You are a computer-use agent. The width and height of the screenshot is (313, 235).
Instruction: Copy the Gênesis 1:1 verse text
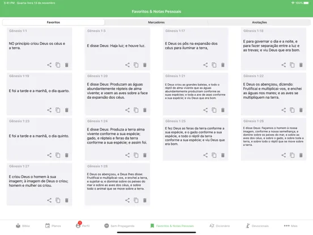(x=58, y=65)
